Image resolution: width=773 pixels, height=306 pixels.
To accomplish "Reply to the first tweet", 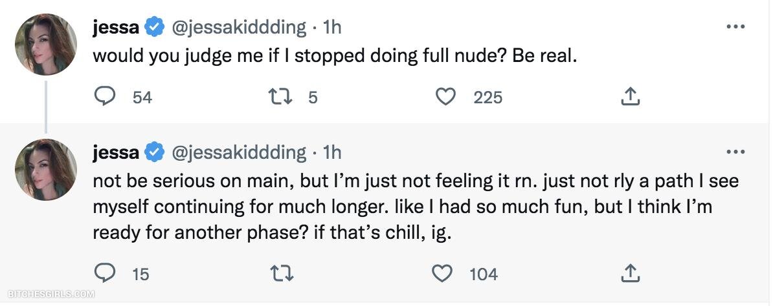I will click(104, 97).
